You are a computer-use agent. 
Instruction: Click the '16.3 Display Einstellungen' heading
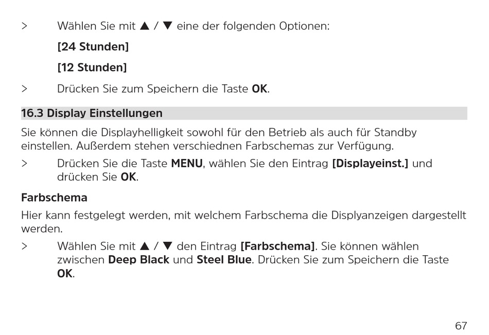pyautogui.click(x=92, y=113)
